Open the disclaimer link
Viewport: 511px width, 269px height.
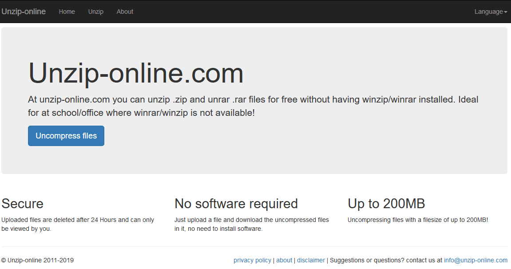tap(311, 260)
